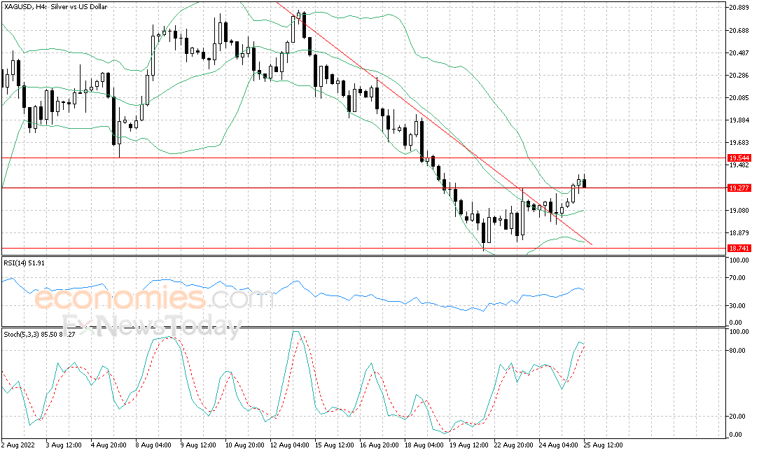Click the 15 Aug 12:00 time label
Screen dimensions: 759x453
coord(335,445)
